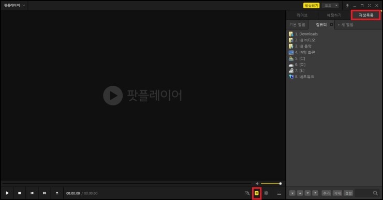Open the 모드 dropdown
This screenshot has height=200, width=383.
(330, 5)
